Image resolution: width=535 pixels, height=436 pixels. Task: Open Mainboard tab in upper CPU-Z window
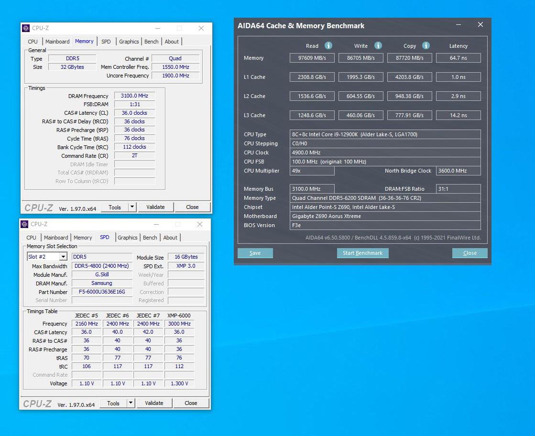pyautogui.click(x=57, y=42)
